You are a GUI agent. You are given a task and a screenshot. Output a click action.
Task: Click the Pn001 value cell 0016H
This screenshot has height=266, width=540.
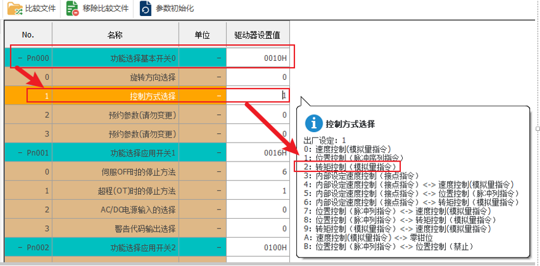[x=257, y=153]
